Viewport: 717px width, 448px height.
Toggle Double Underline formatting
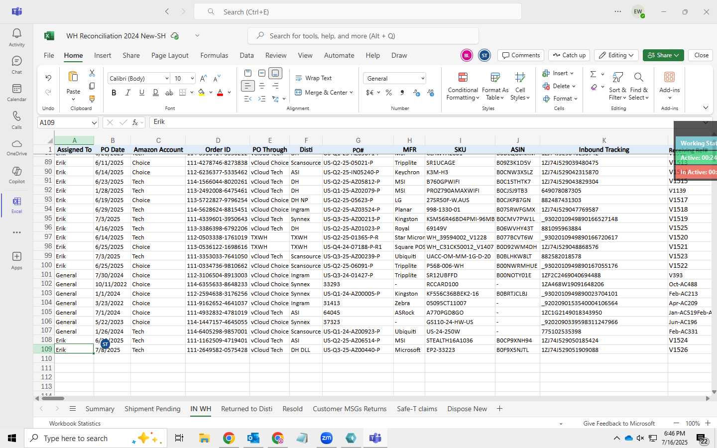coord(156,93)
